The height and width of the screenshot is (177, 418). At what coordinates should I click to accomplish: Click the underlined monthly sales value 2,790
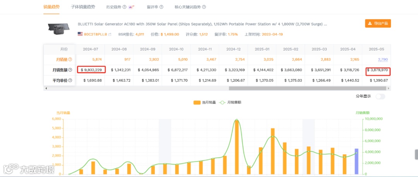click(383, 59)
